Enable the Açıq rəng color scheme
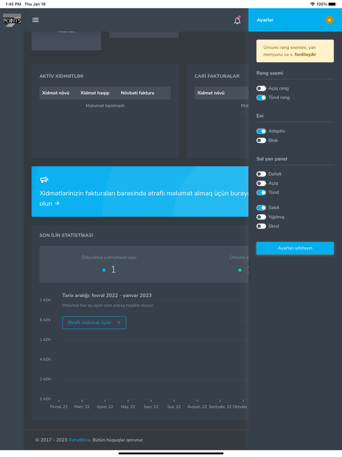Image resolution: width=342 pixels, height=457 pixels. pos(261,88)
